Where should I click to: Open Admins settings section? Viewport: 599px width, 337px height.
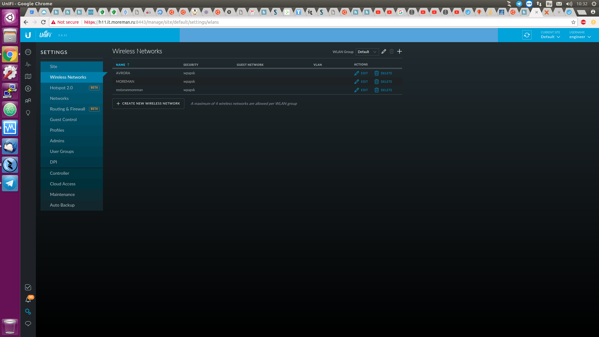tap(72, 141)
